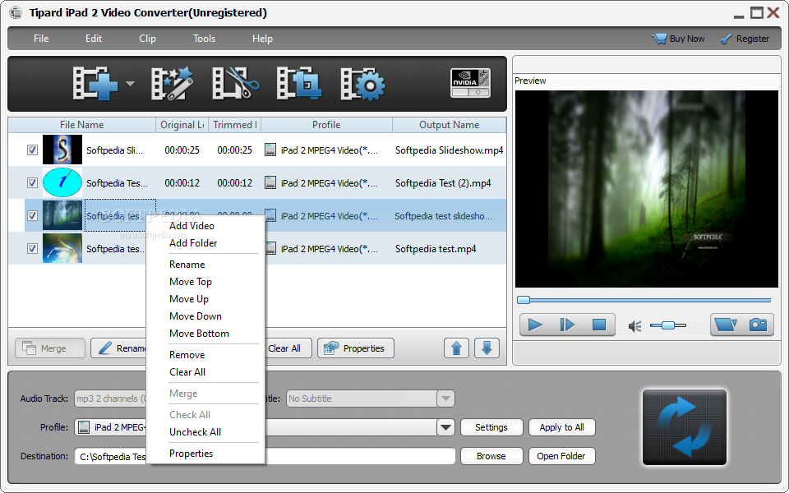The image size is (789, 493).
Task: Open the File menu
Action: pos(41,39)
